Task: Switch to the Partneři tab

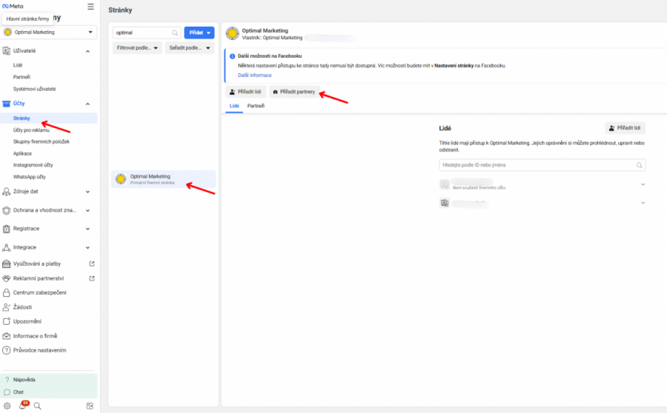Action: 256,106
